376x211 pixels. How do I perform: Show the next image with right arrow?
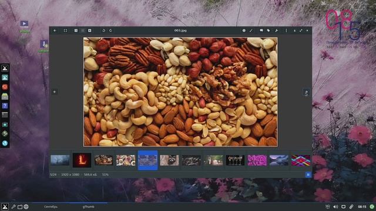tap(306, 92)
